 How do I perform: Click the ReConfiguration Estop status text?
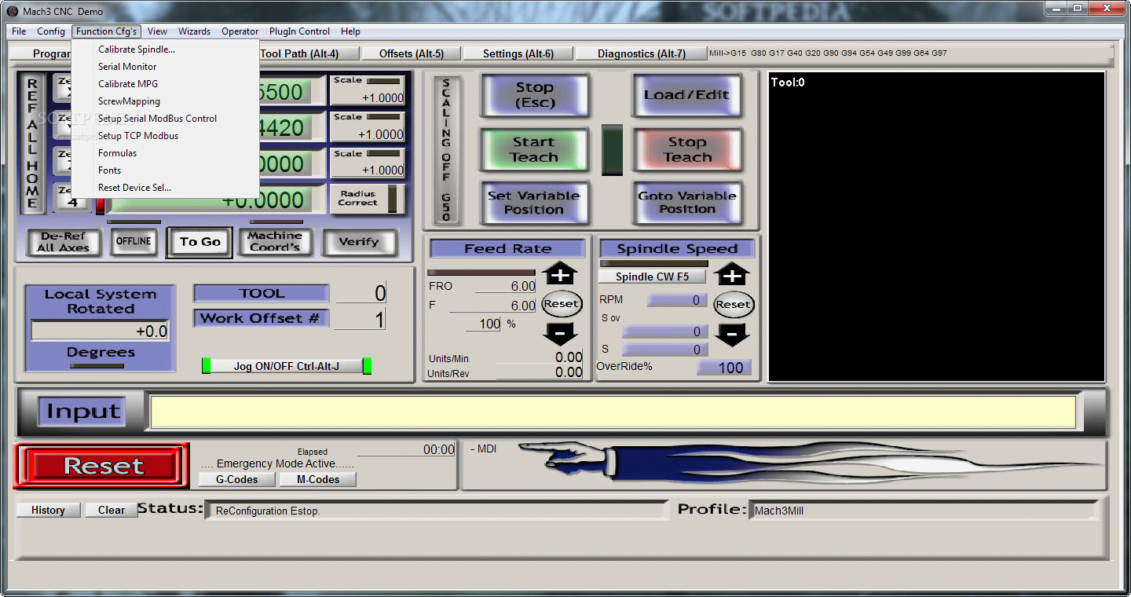(x=268, y=511)
